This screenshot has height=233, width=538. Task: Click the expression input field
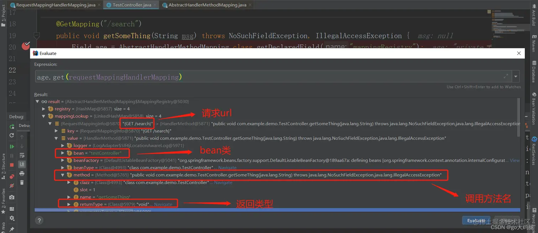pyautogui.click(x=273, y=77)
